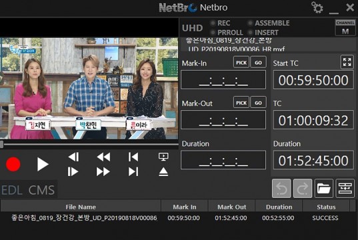The width and height of the screenshot is (358, 240).
Task: Step back one frame
Action: [x=73, y=157]
